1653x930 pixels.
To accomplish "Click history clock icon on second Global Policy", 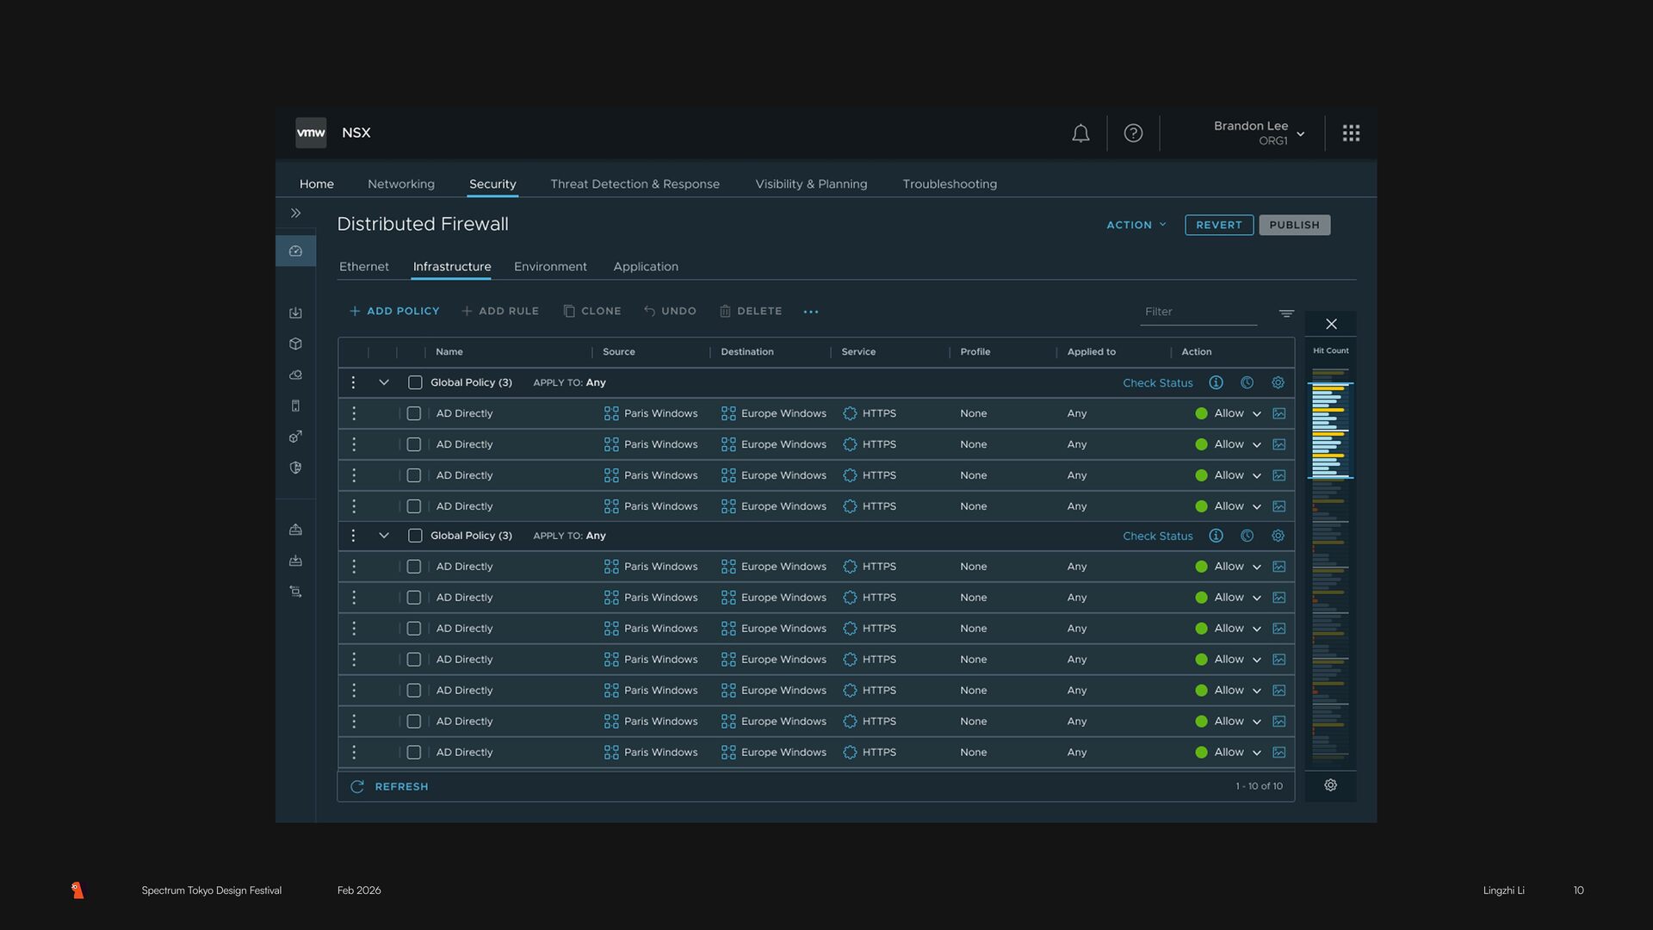I will point(1247,536).
